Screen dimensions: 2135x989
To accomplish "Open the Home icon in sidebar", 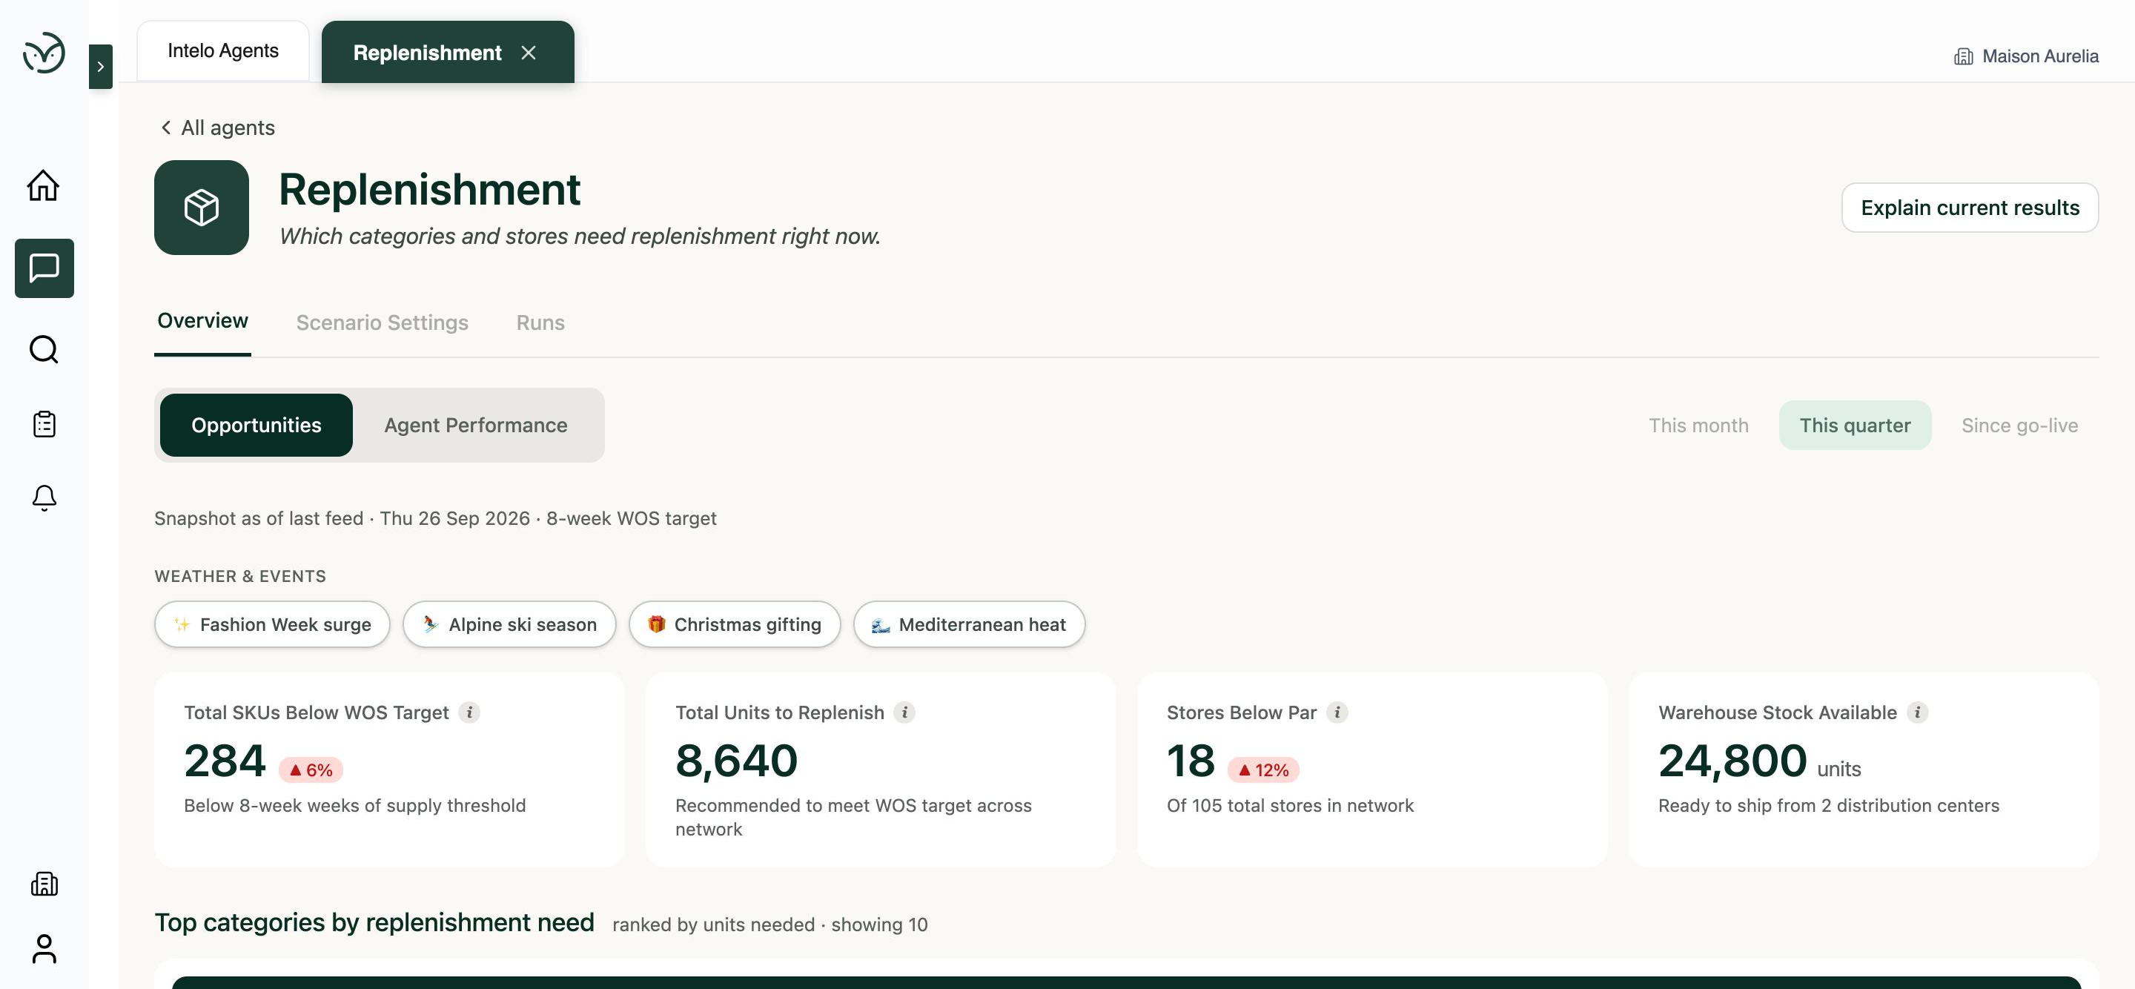I will click(43, 185).
